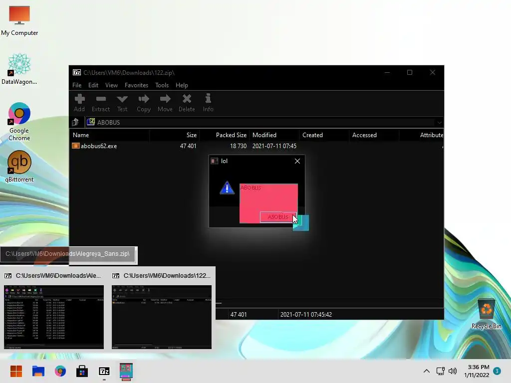Viewport: 511px width, 383px height.
Task: Open the Recycle Bin
Action: pyautogui.click(x=486, y=314)
